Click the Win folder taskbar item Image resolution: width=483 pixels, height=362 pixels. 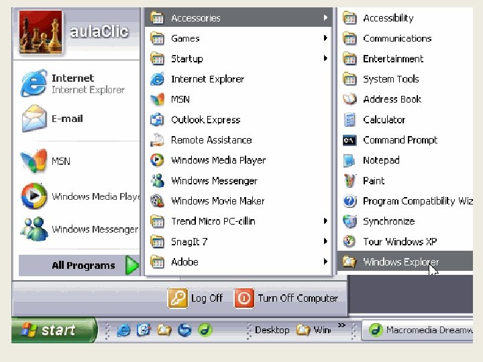coord(313,330)
